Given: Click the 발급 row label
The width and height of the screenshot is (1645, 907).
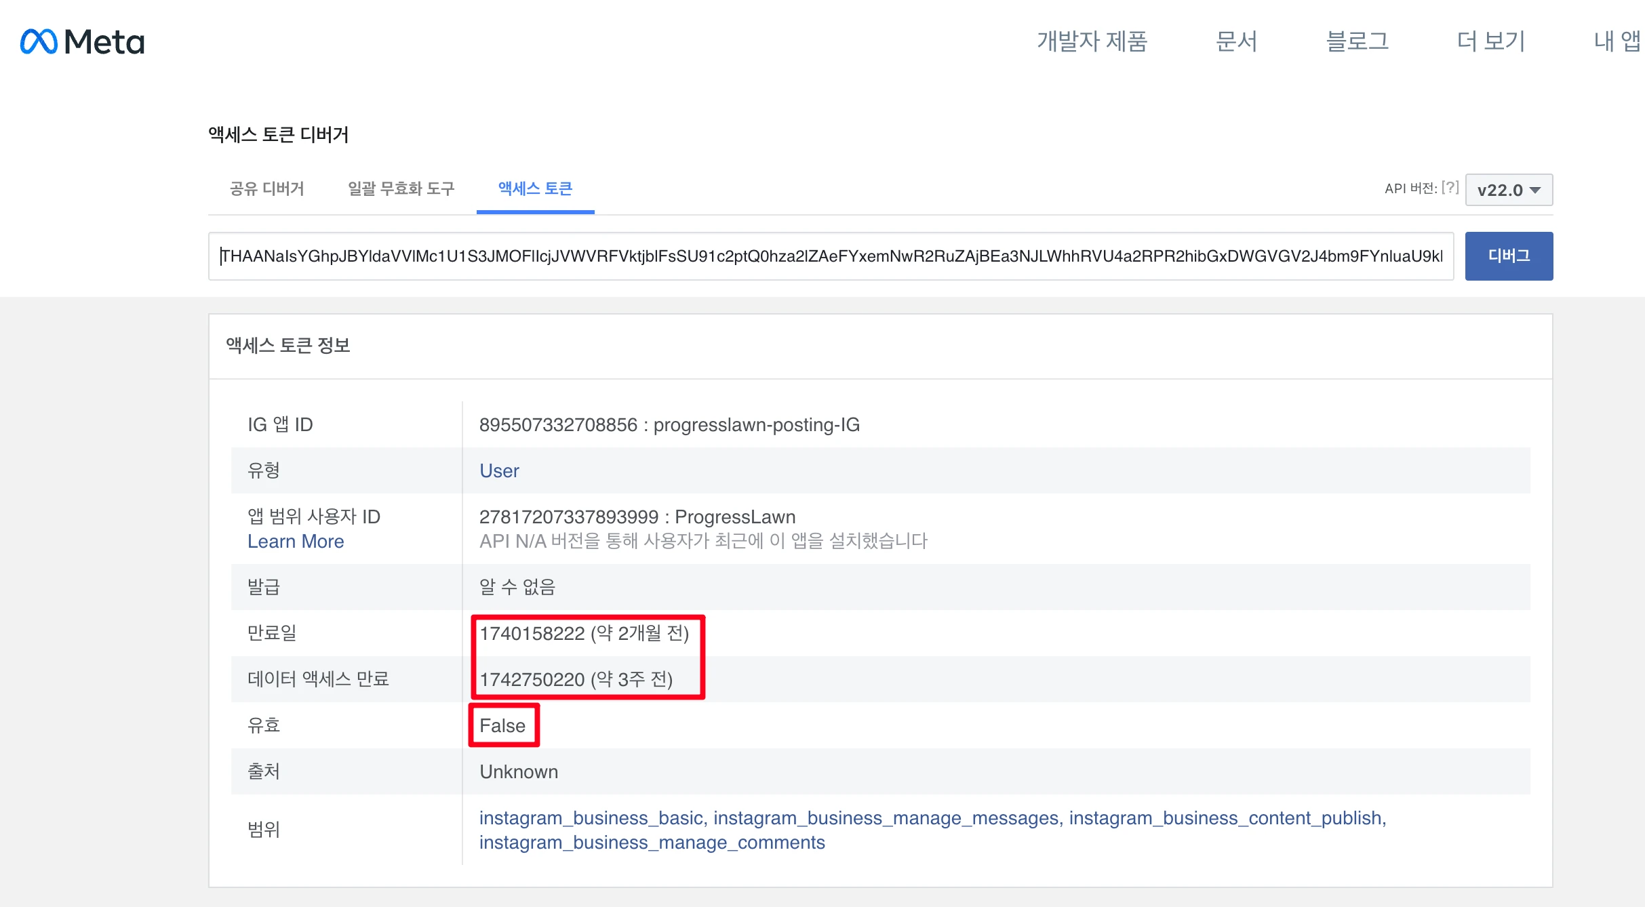Looking at the screenshot, I should click(x=264, y=586).
